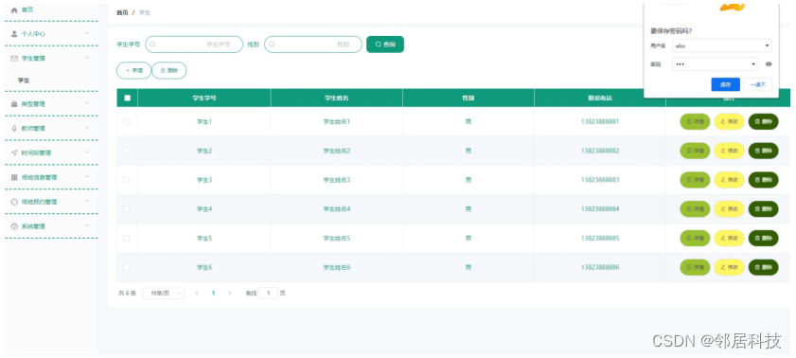The height and width of the screenshot is (358, 796).
Task: Click the 删除 button above the table
Action: point(169,71)
